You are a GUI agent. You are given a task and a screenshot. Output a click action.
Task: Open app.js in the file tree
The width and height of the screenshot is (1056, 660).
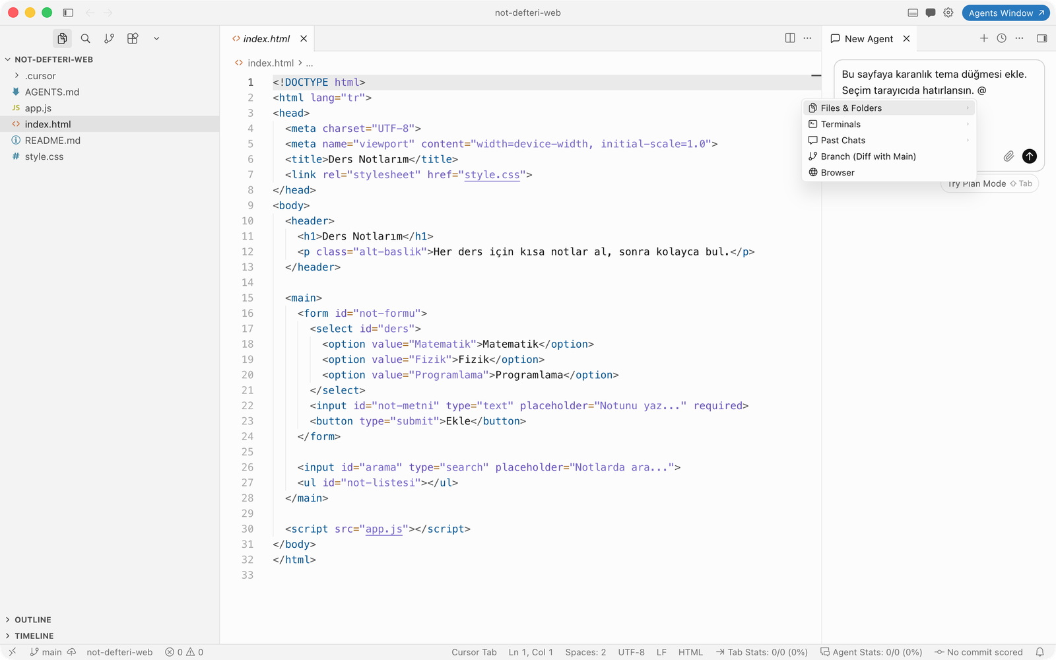click(110, 108)
